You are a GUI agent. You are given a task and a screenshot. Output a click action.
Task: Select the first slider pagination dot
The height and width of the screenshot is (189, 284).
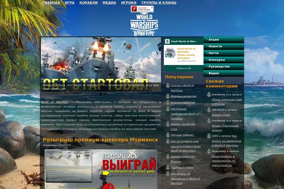point(101,94)
